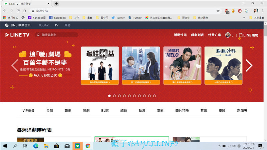Open the 韓劇 category
The image size is (267, 150).
(68, 111)
